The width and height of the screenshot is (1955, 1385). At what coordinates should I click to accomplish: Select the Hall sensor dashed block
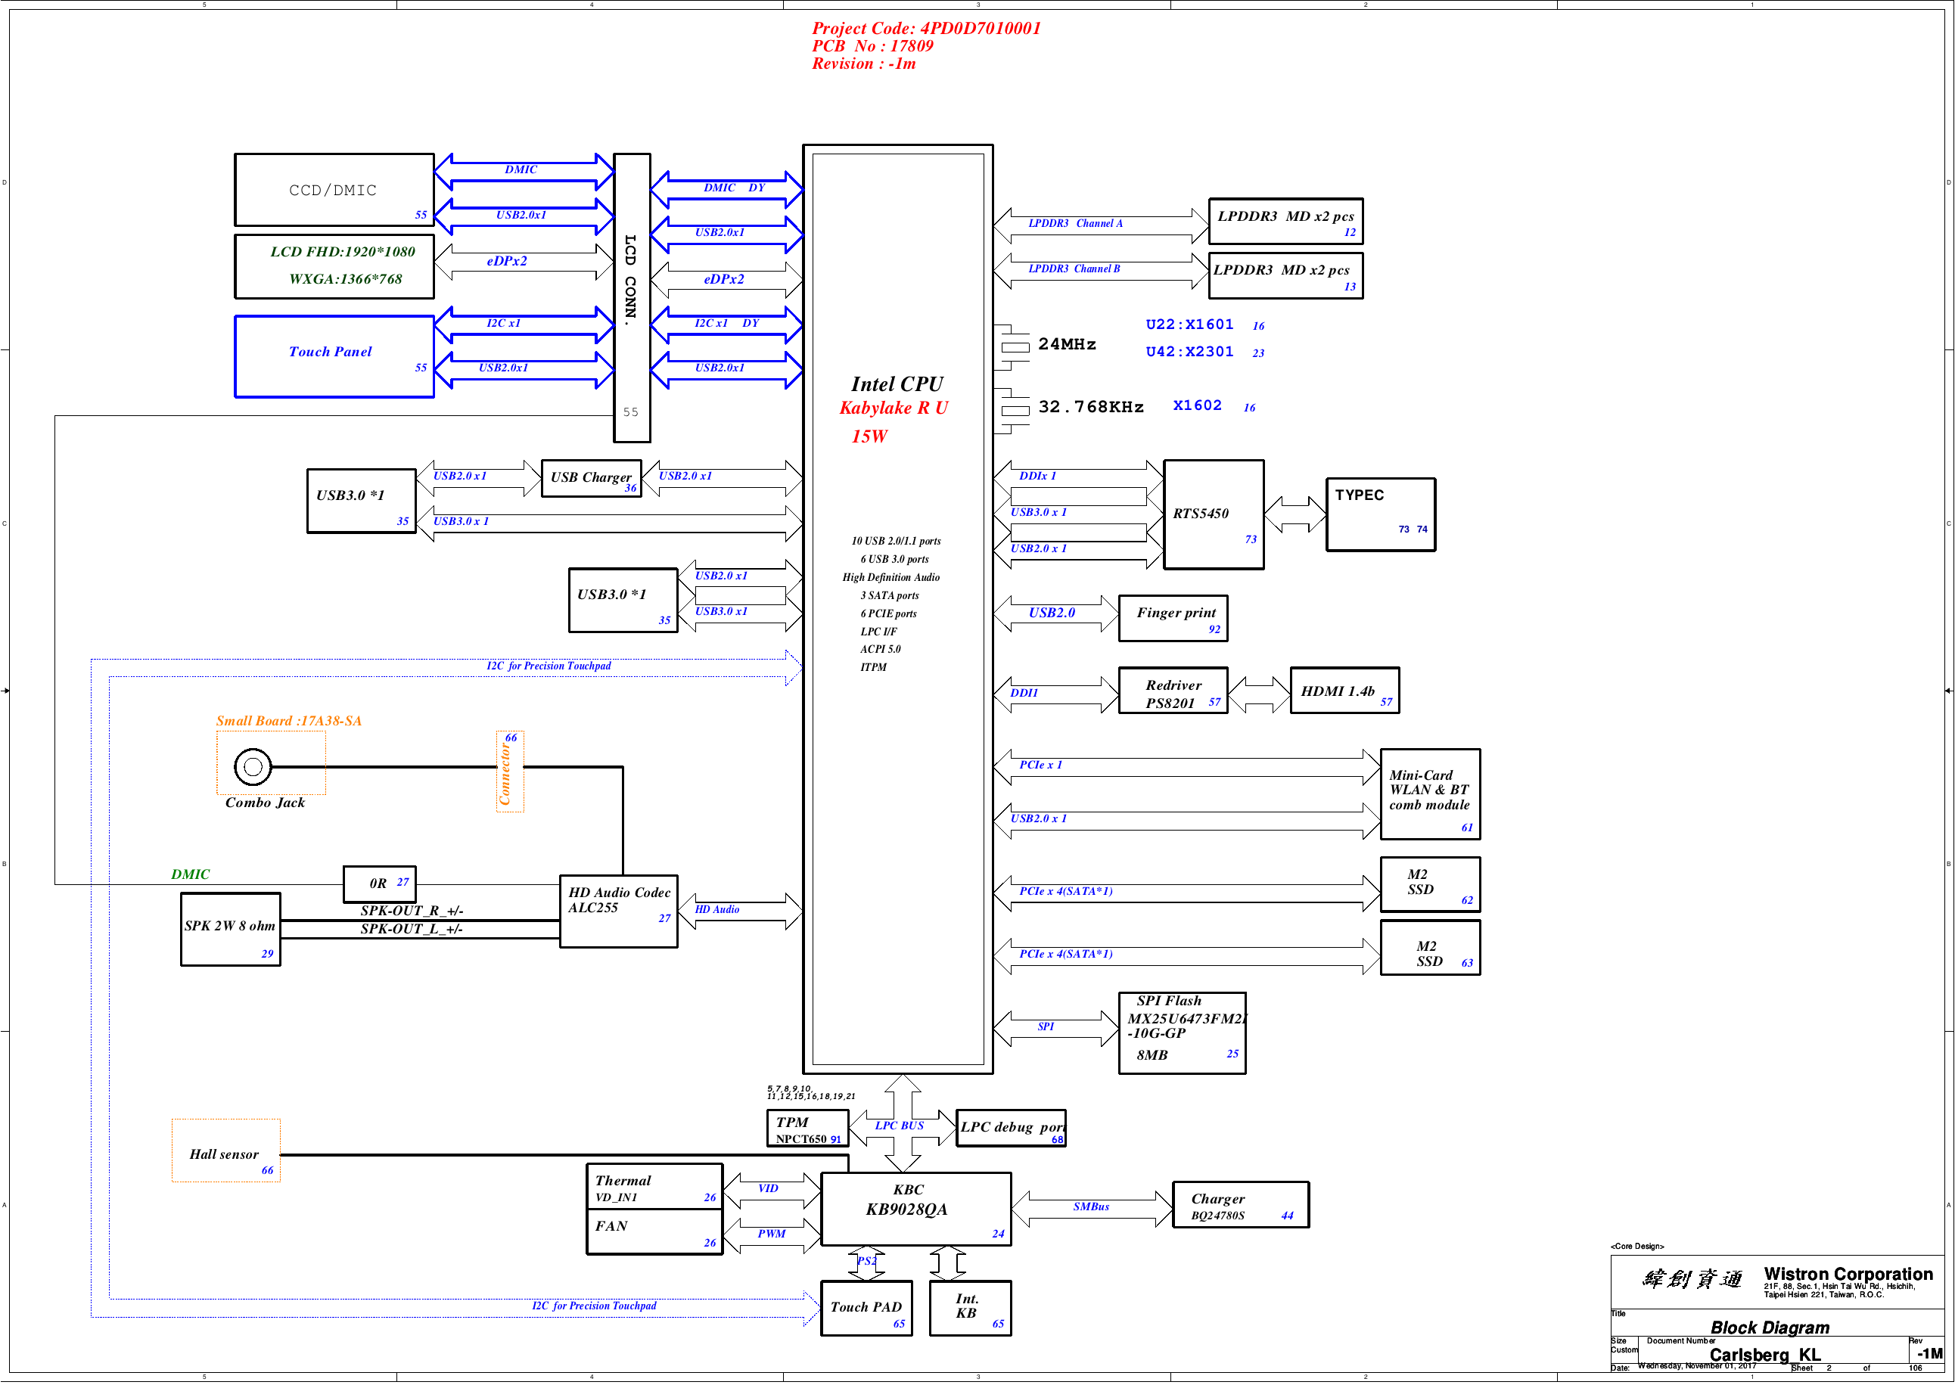tap(226, 1151)
